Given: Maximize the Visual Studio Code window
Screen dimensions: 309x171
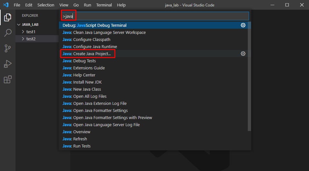Looking at the screenshot, I should (287, 5).
